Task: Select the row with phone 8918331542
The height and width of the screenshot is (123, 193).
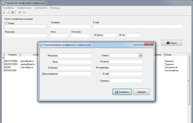Action: click(11, 70)
